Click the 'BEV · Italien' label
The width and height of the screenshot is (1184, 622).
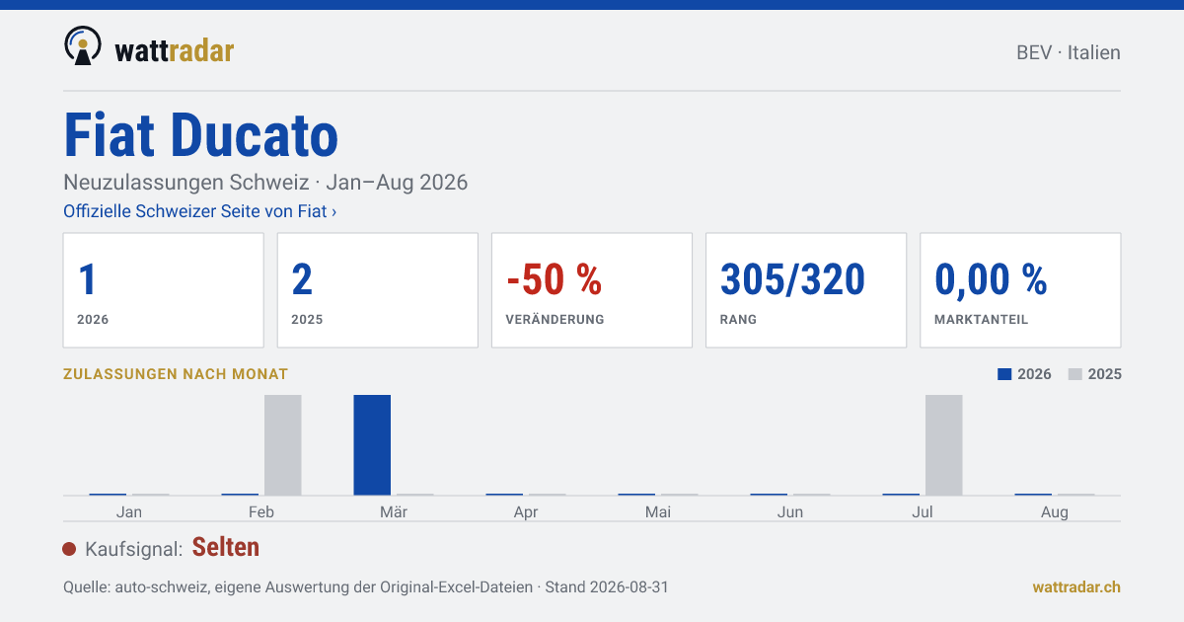pyautogui.click(x=1069, y=52)
